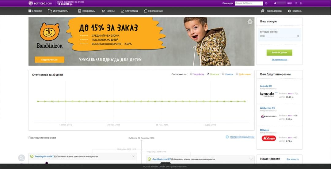
Task: Click the 'Макс. заработок за вчера' text
Action: pyautogui.click(x=71, y=2)
